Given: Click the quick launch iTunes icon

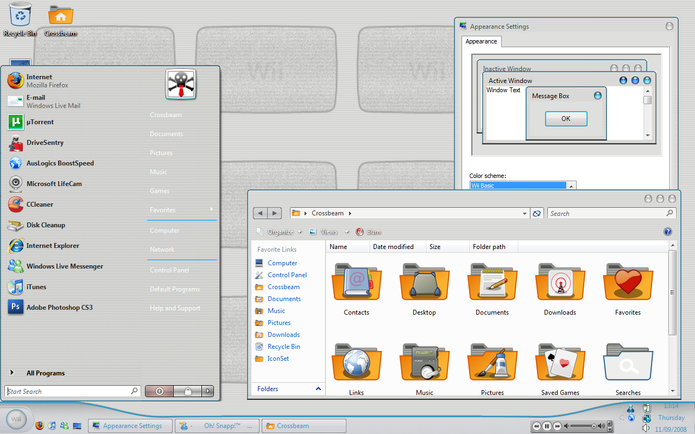Looking at the screenshot, I should point(52,425).
